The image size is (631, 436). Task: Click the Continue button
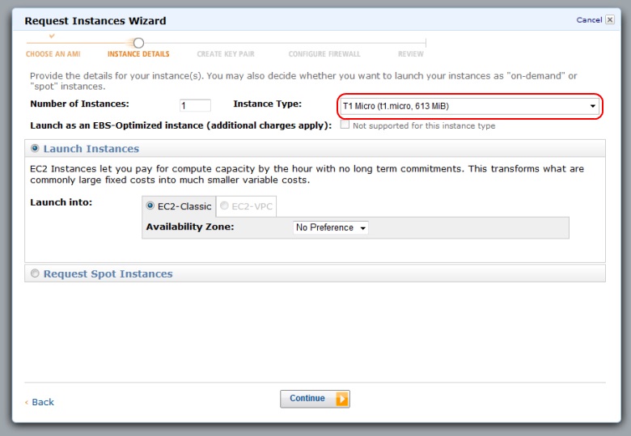[x=315, y=399]
